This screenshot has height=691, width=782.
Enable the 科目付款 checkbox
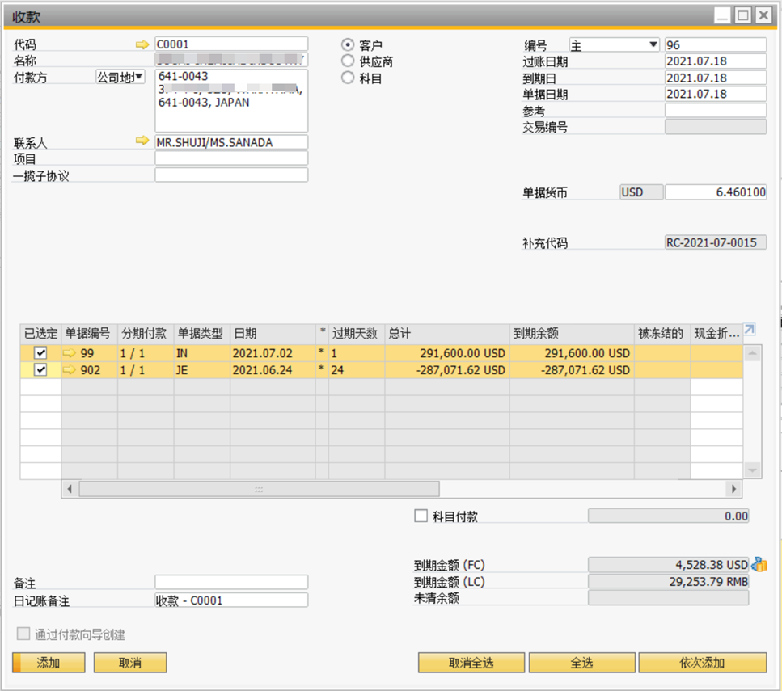point(421,516)
